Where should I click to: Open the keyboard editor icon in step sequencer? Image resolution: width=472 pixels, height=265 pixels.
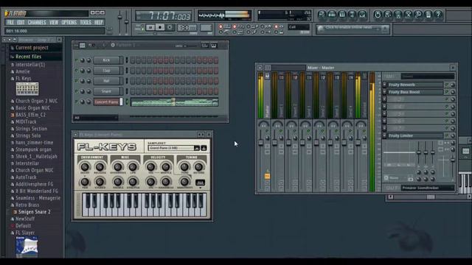pyautogui.click(x=213, y=46)
